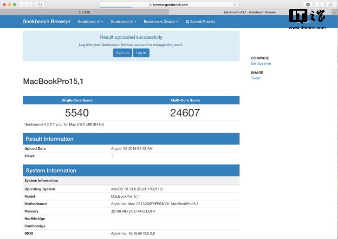This screenshot has width=338, height=239.
Task: Click the Result Information section header
Action: tap(131, 139)
